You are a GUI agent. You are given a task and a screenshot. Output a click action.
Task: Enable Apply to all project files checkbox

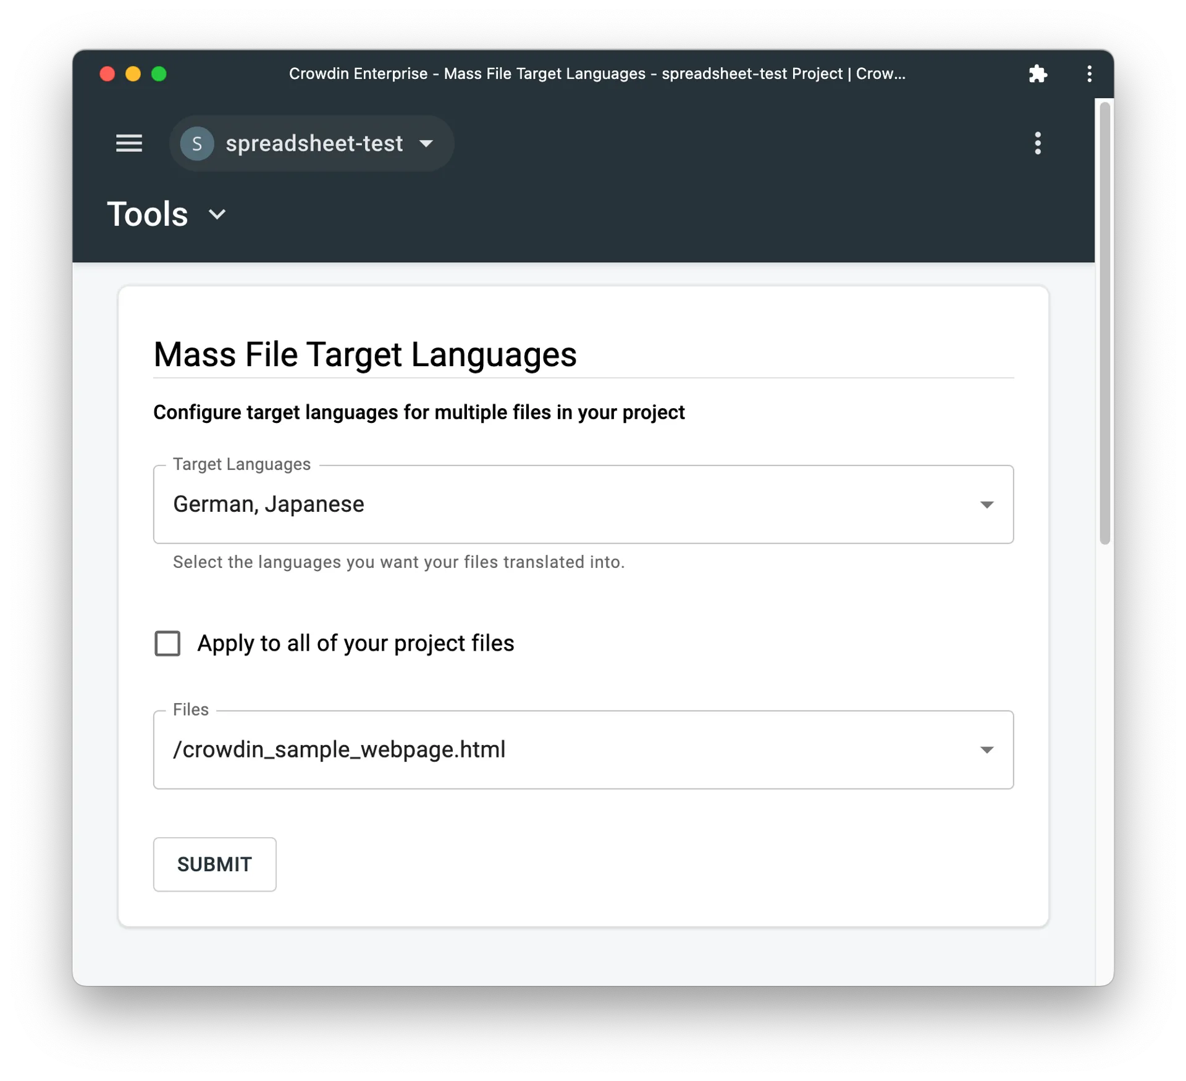pyautogui.click(x=167, y=643)
